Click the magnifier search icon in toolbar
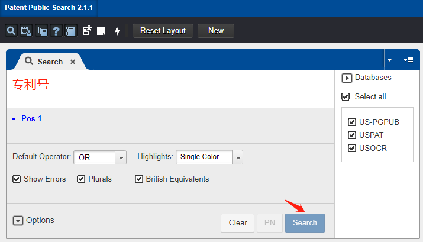 (x=11, y=31)
